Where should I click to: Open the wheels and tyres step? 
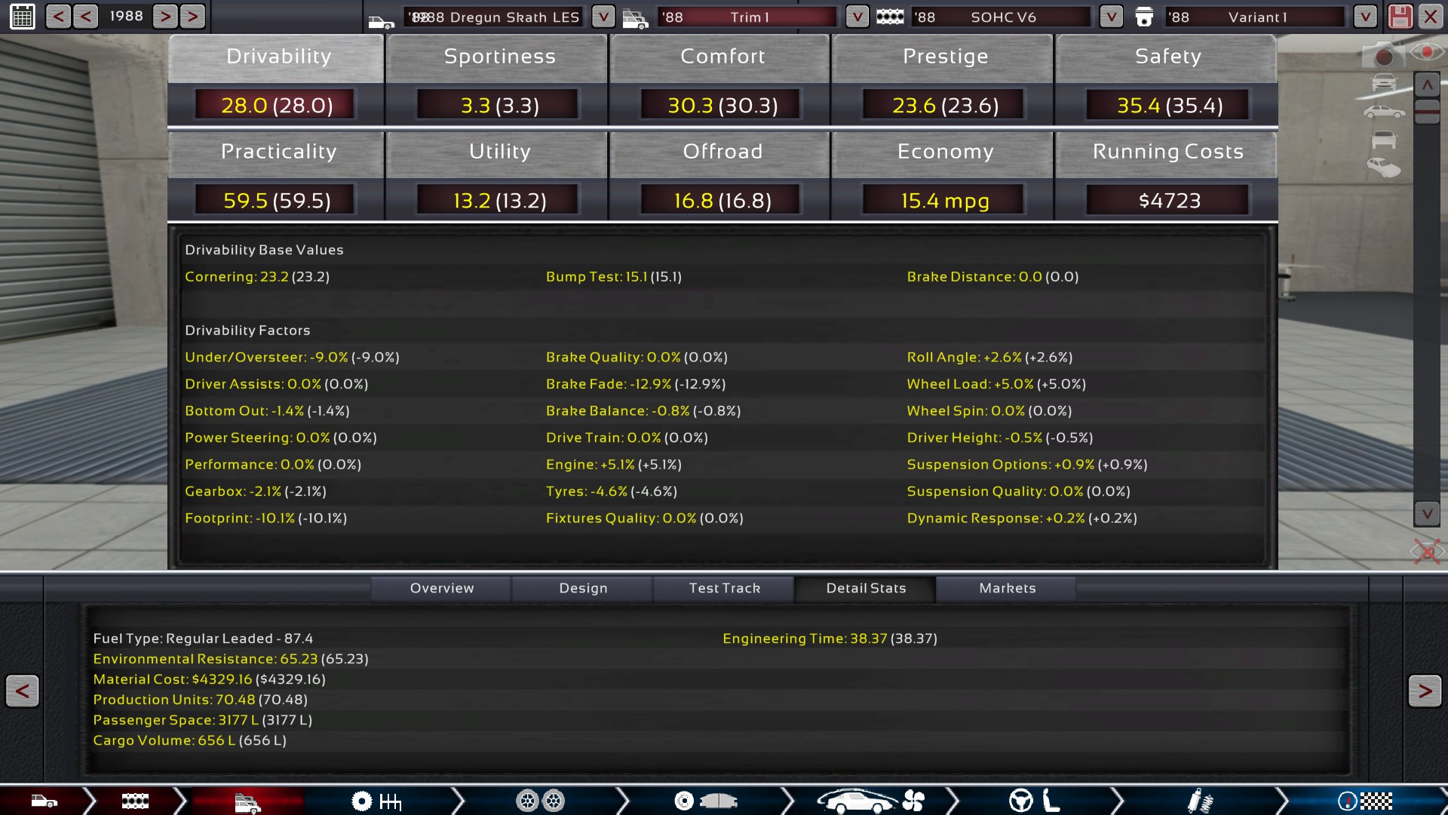pyautogui.click(x=540, y=801)
